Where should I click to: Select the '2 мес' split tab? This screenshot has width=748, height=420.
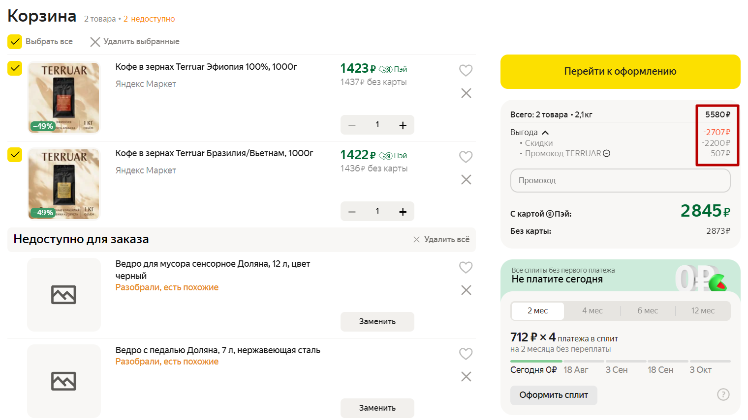537,310
